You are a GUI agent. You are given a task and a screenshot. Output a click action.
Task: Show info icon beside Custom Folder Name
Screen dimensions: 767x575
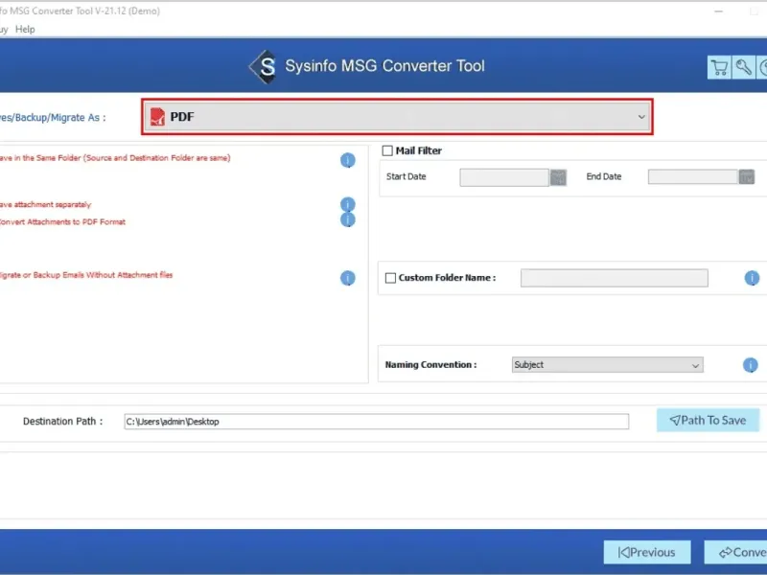[x=752, y=278]
